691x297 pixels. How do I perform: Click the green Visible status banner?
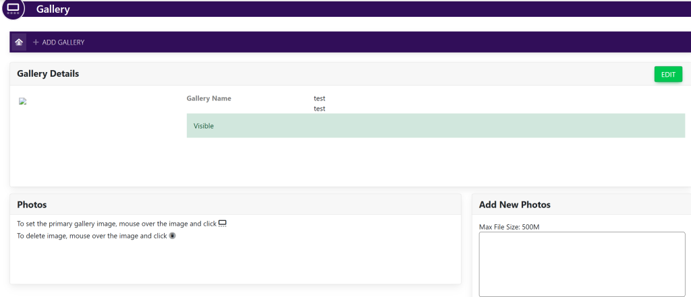435,126
